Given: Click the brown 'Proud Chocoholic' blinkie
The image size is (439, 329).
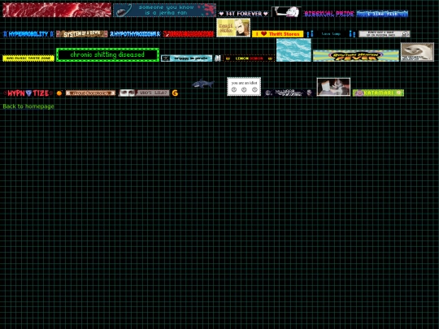Looking at the screenshot, I should click(90, 93).
